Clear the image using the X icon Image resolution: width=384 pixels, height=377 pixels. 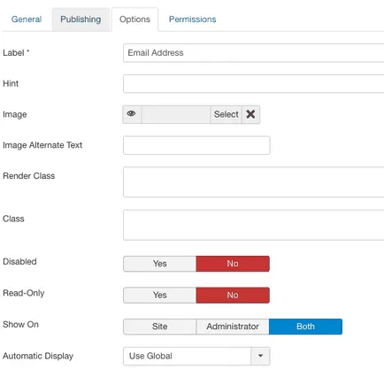click(x=250, y=114)
